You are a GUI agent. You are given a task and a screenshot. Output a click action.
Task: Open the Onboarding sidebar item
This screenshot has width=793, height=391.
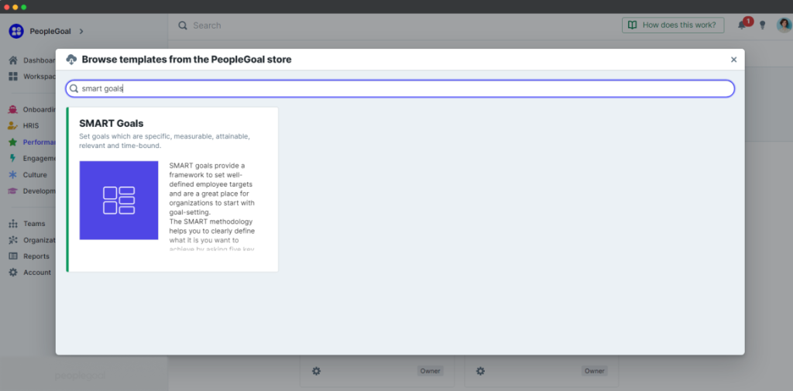[32, 109]
